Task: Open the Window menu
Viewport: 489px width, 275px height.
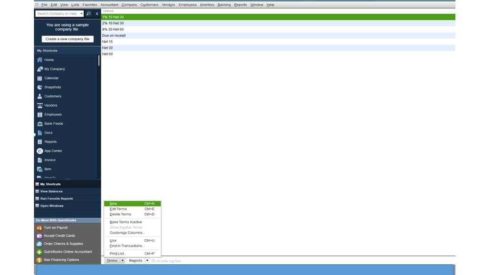Action: coord(256,5)
